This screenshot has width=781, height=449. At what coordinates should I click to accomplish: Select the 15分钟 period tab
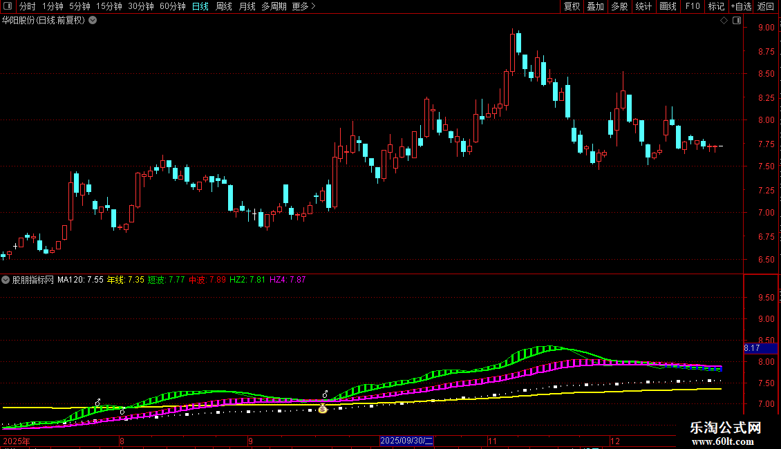[x=109, y=6]
